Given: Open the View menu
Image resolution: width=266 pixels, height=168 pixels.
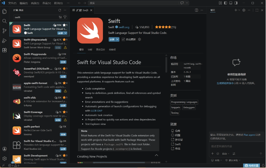Looking at the screenshot, I should click(46, 3).
